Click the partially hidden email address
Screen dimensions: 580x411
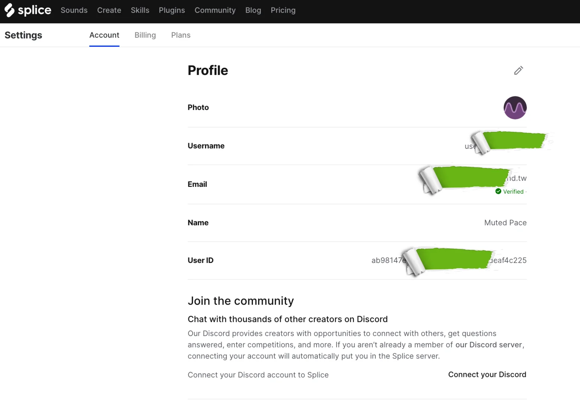click(x=517, y=178)
